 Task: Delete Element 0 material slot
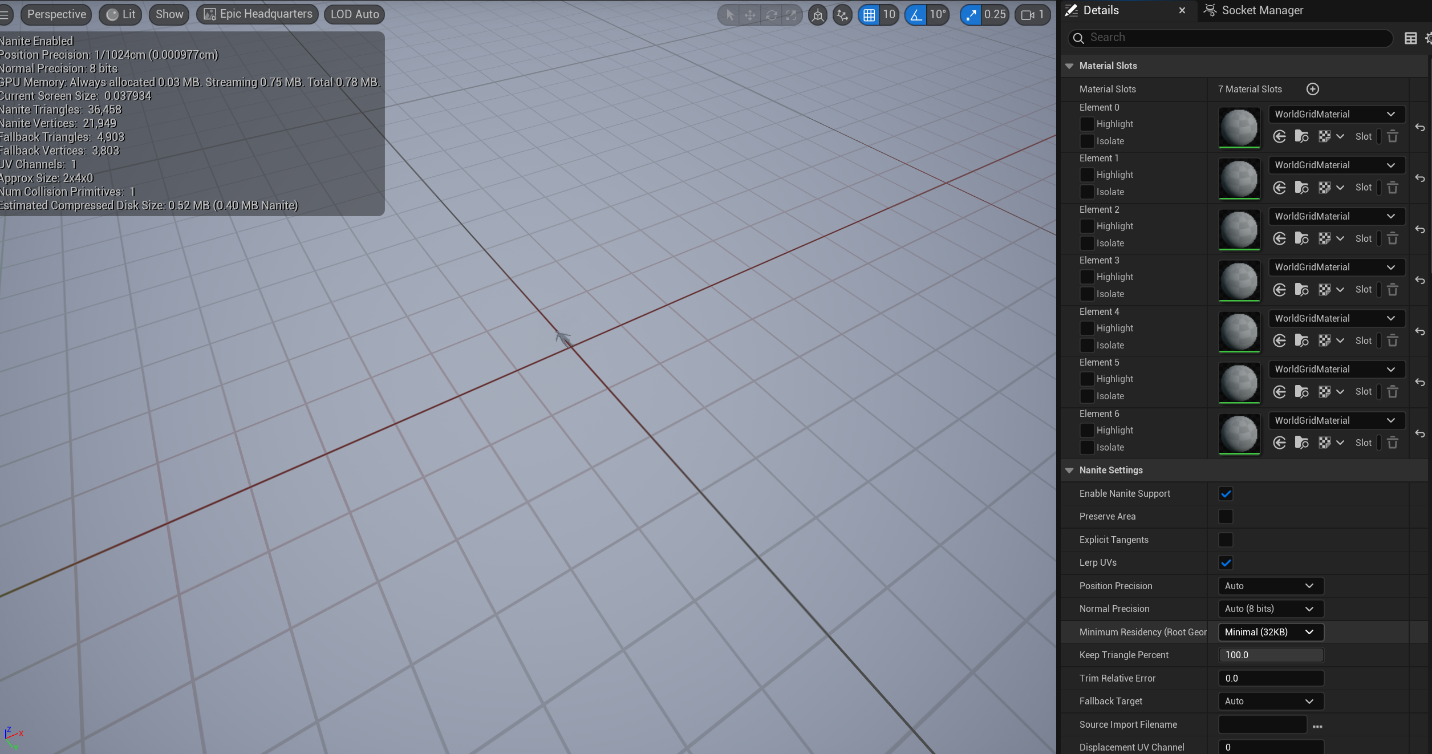[1393, 136]
